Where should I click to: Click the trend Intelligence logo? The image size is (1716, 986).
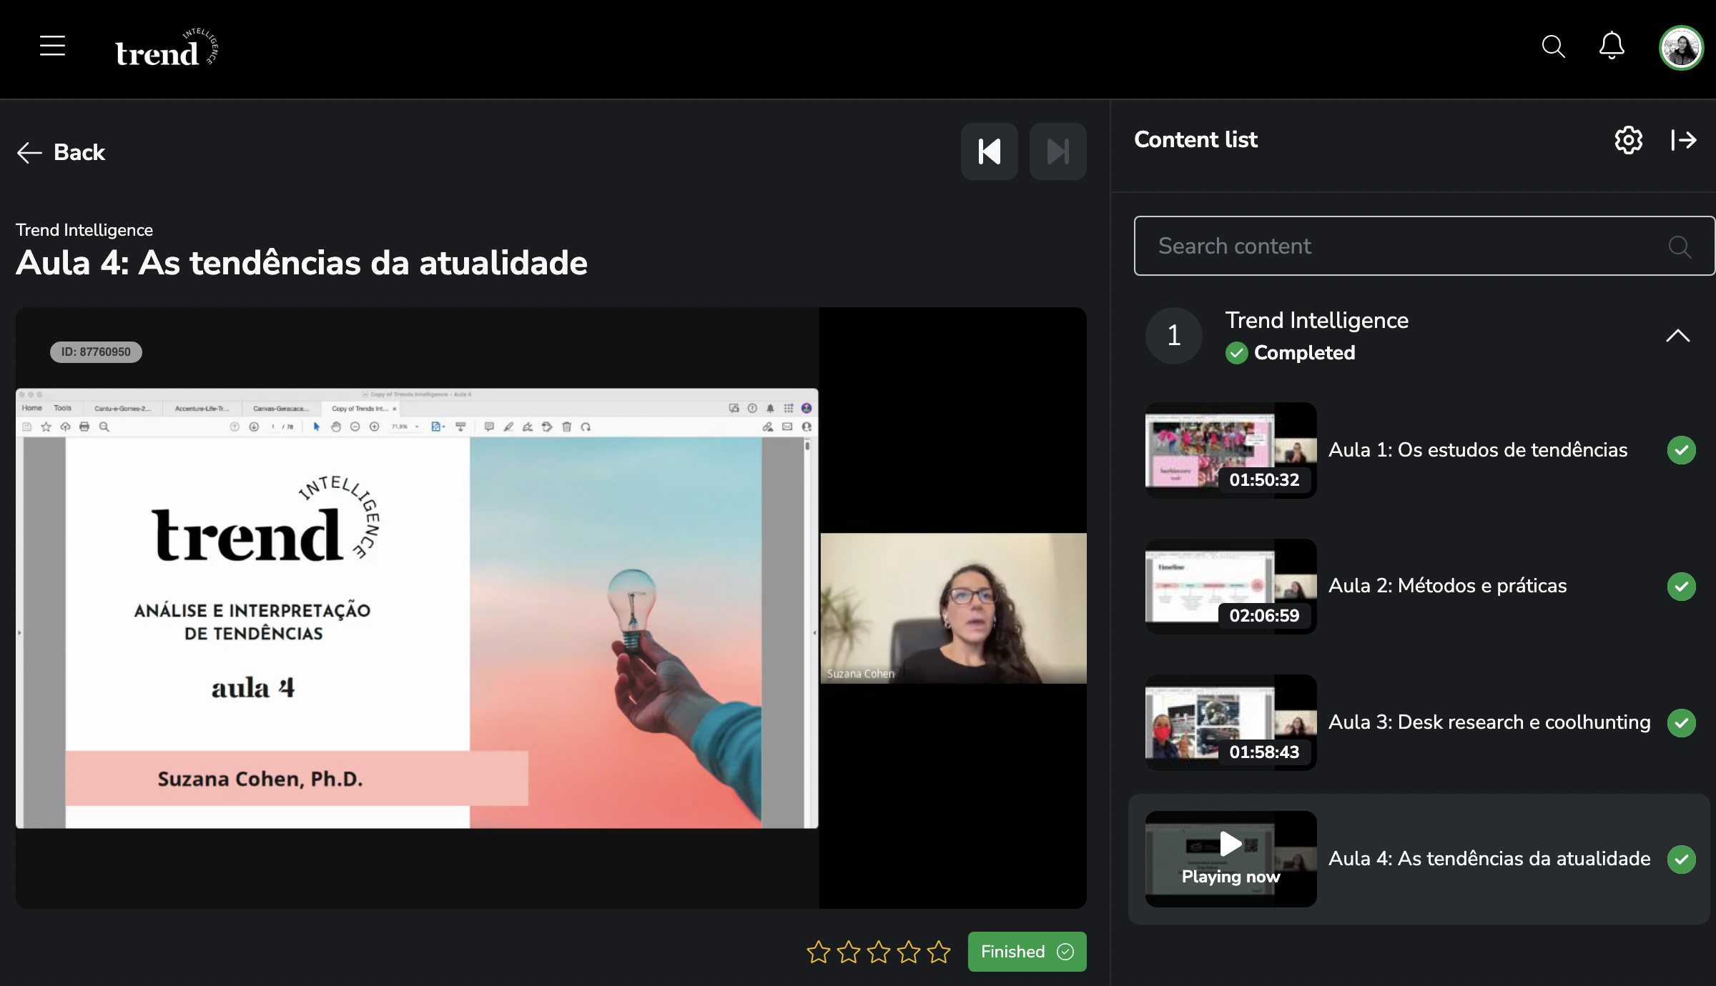click(x=167, y=49)
